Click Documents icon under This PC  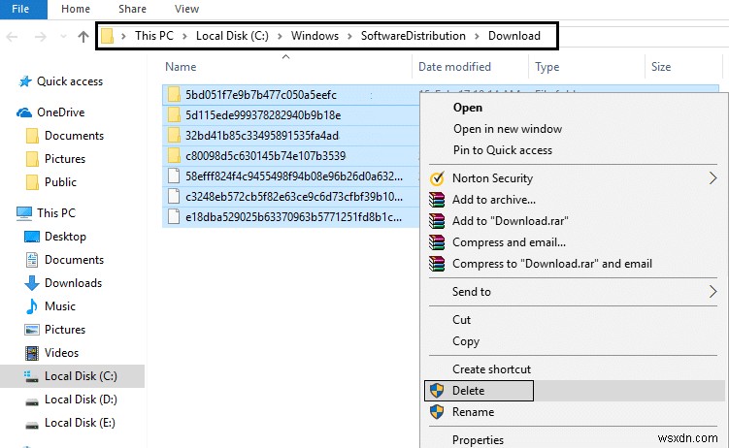point(32,260)
